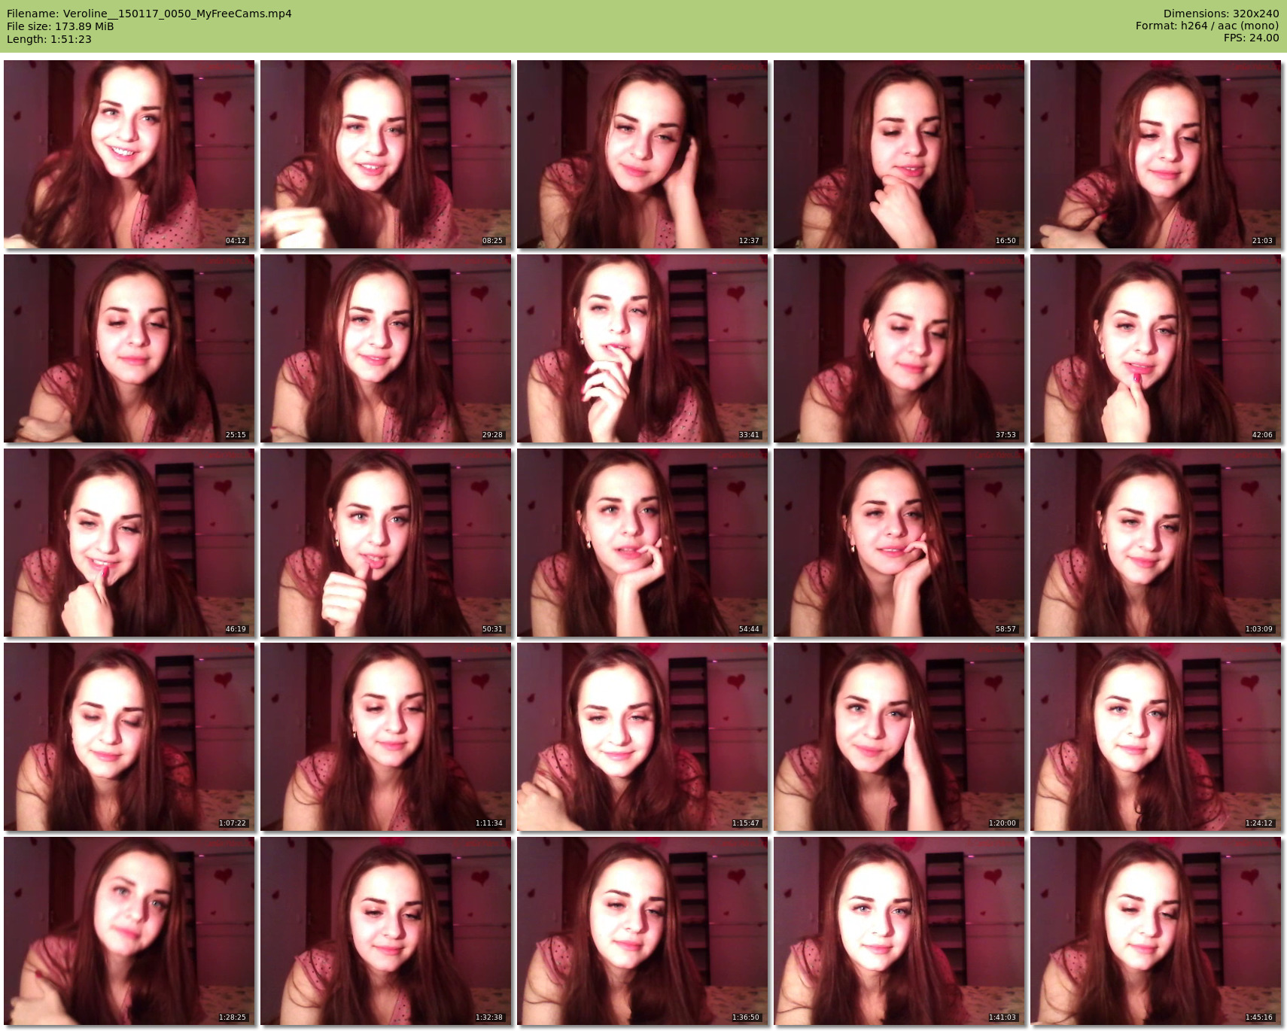Click the frame stamped 29:28

385,348
